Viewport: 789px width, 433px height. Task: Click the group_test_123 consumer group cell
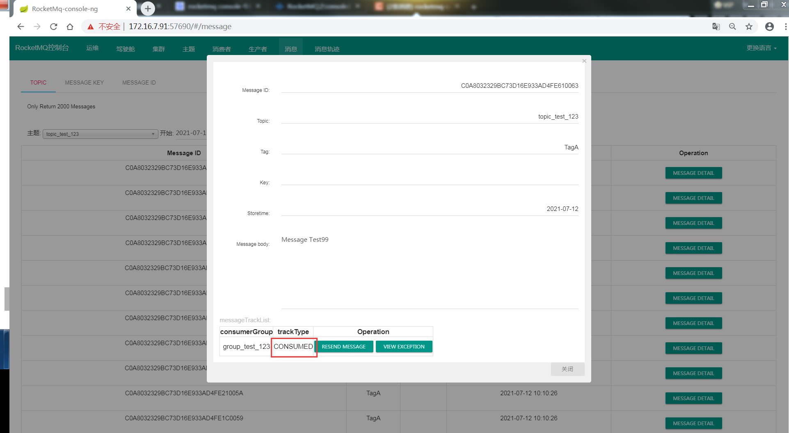pyautogui.click(x=246, y=346)
